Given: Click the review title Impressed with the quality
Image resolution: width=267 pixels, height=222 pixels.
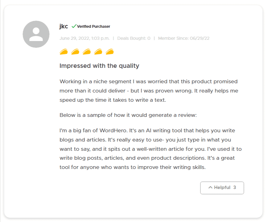Looking at the screenshot, I should 100,66.
